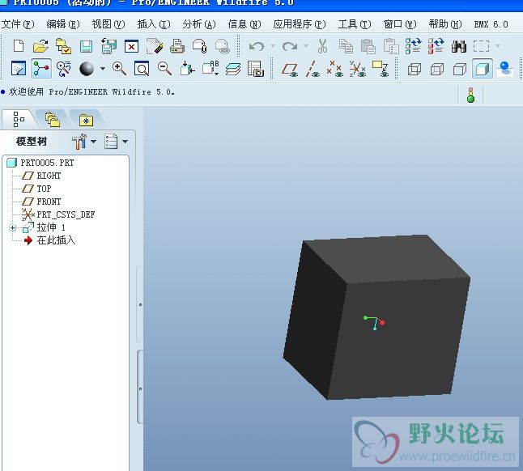This screenshot has width=523, height=471.
Task: Toggle datum axes display
Action: 313,69
